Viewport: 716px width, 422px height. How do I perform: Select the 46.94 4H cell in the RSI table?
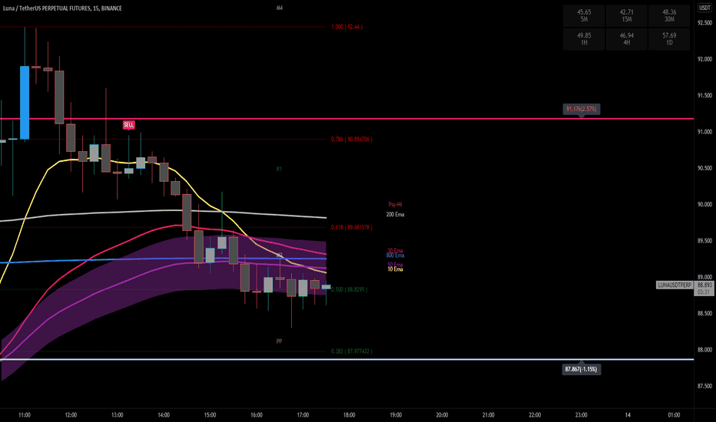[627, 39]
